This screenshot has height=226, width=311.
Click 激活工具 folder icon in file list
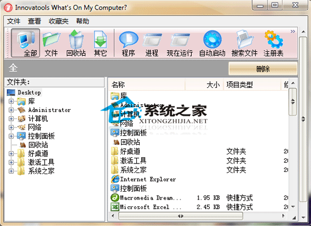(115, 161)
